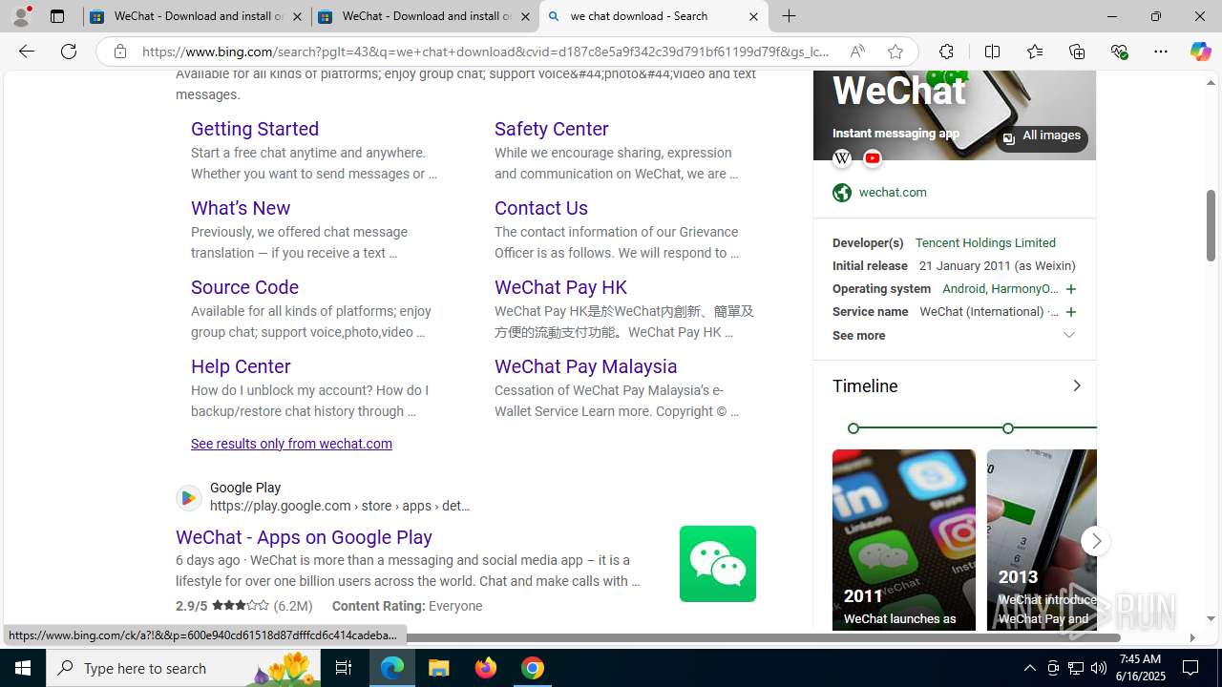Viewport: 1222px width, 687px height.
Task: Select first timeline marker dot
Action: click(853, 428)
